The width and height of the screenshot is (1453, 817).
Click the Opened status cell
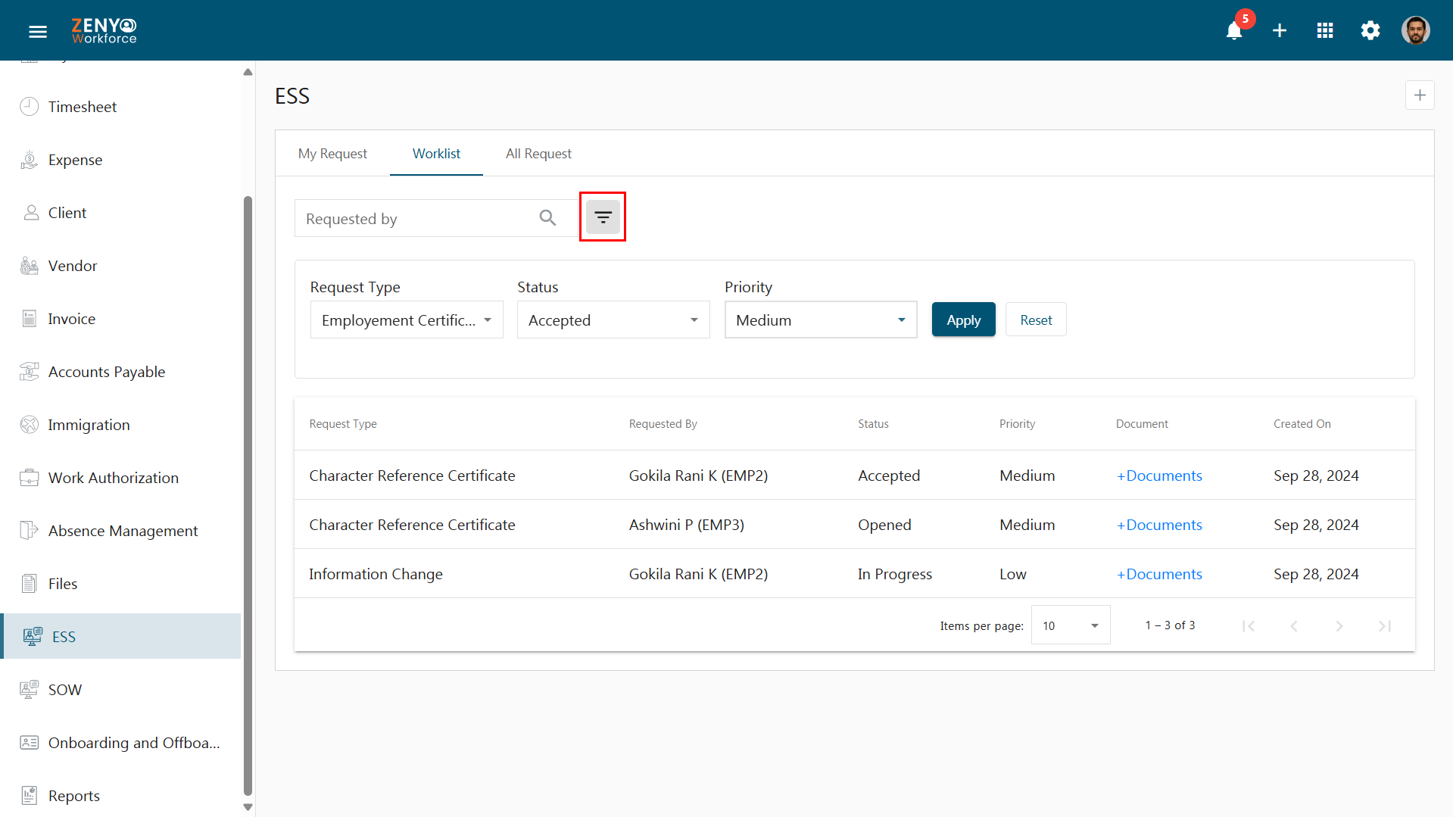(x=884, y=525)
